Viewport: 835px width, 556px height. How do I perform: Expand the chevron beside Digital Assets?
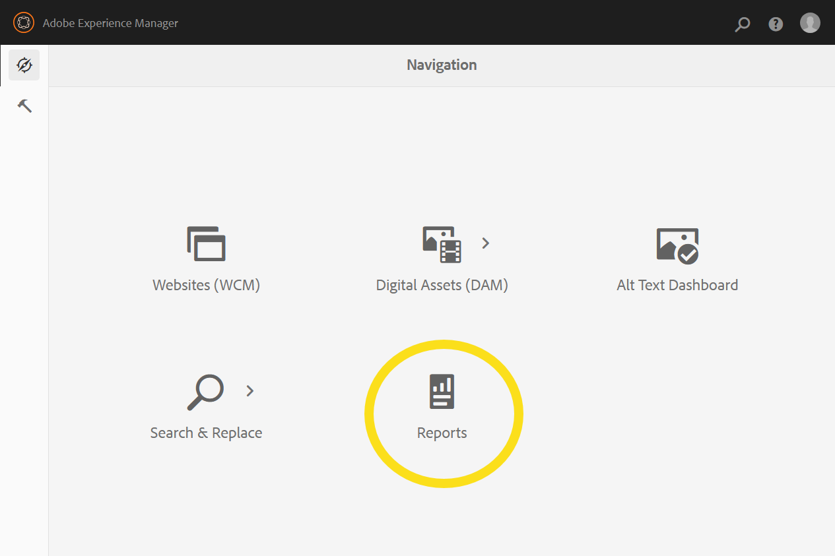tap(486, 243)
